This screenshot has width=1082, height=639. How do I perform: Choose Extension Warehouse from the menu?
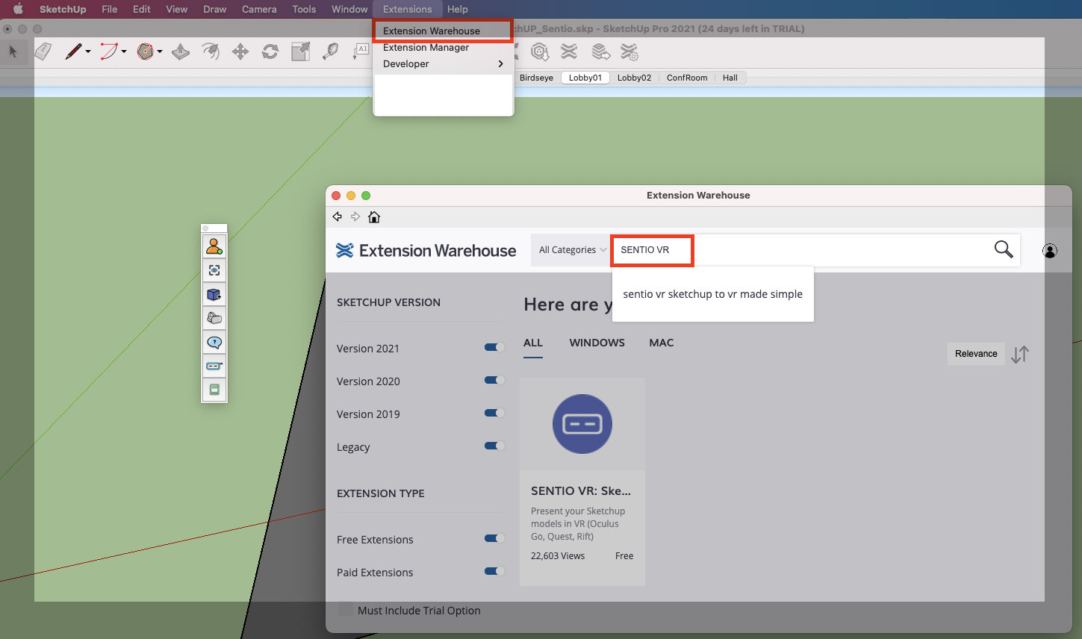pos(444,31)
